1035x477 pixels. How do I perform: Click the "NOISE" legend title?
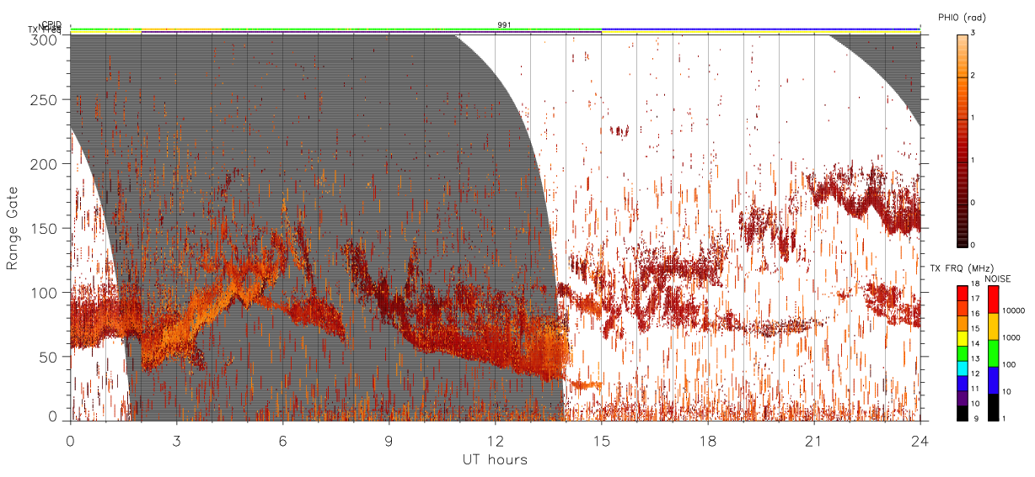[x=999, y=278]
